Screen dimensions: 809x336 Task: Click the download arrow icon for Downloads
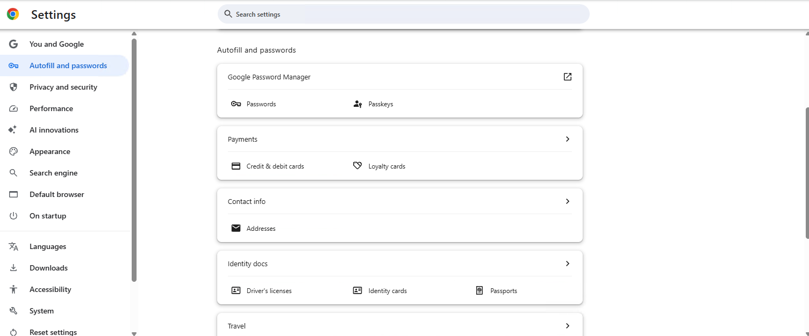(x=13, y=268)
